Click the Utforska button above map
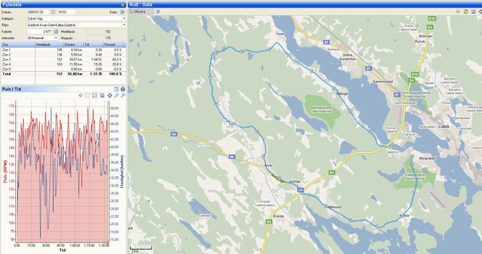 [x=142, y=12]
